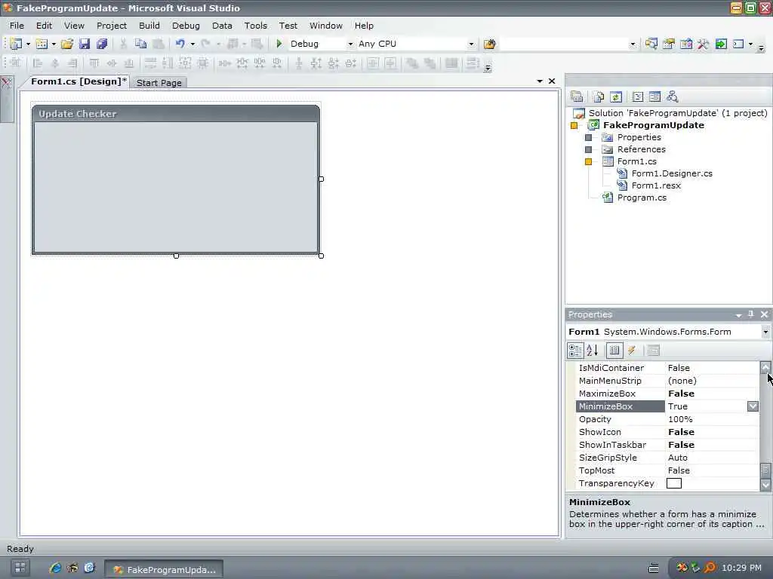Click the Find in Files icon
773x579 pixels.
coord(489,44)
